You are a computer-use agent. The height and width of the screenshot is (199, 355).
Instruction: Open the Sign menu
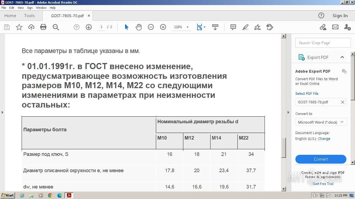click(30, 8)
